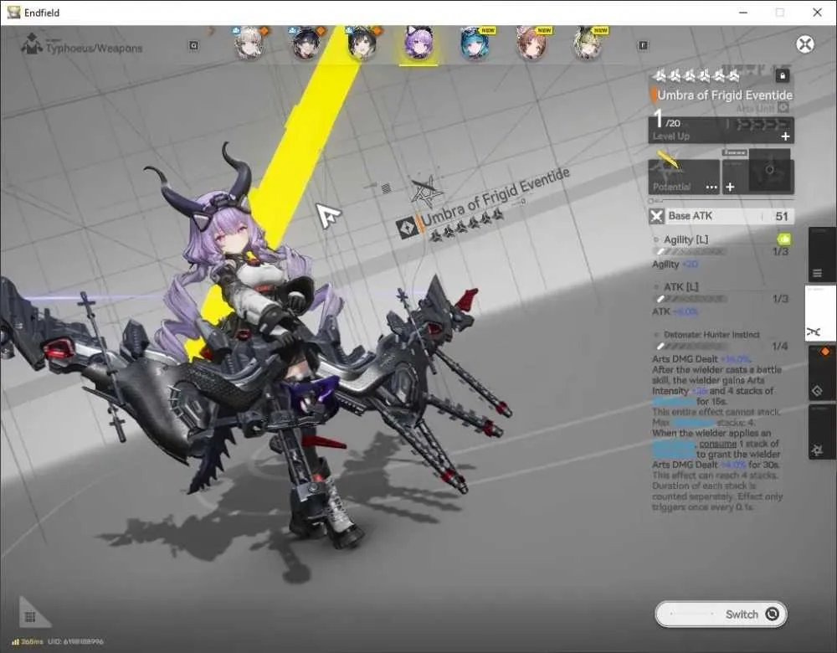The image size is (837, 653).
Task: Go to previous operator with Q icon
Action: (x=194, y=46)
